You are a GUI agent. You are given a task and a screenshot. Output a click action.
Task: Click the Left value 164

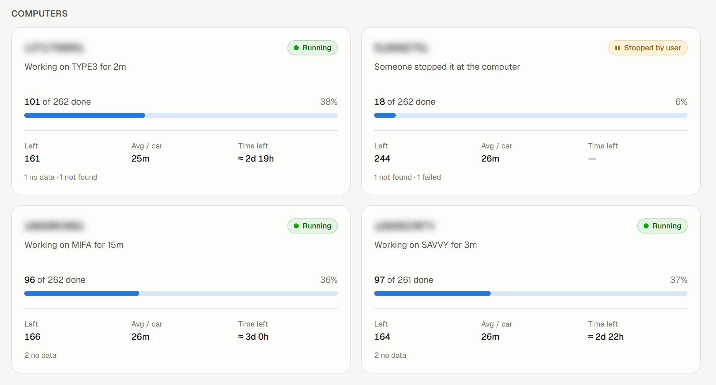(382, 337)
